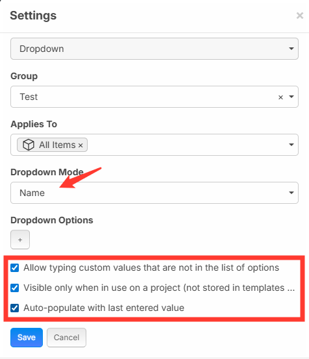Close the Settings dialog with the X
Viewport: 309px width, 359px height.
(300, 16)
